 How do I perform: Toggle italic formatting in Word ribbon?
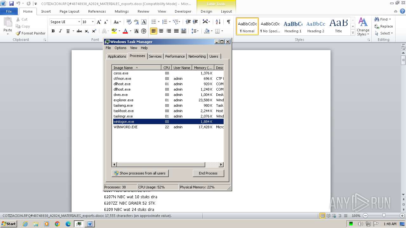click(x=60, y=31)
